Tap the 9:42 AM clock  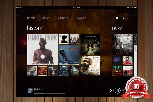point(76,7)
